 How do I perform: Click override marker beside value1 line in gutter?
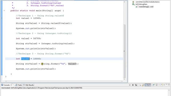pos(2,18)
